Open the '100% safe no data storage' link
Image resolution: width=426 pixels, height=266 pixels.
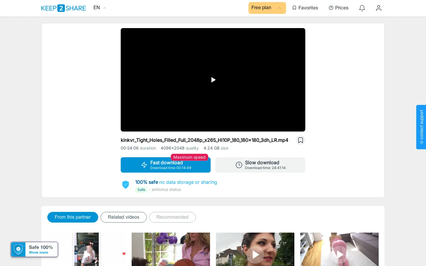coord(176,182)
